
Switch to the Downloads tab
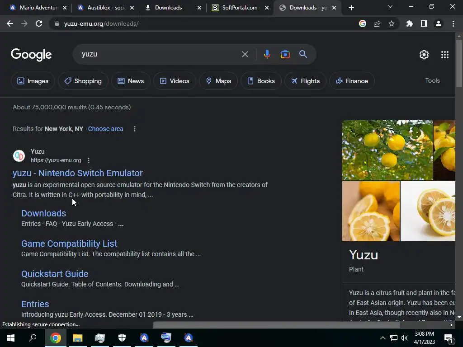[173, 8]
